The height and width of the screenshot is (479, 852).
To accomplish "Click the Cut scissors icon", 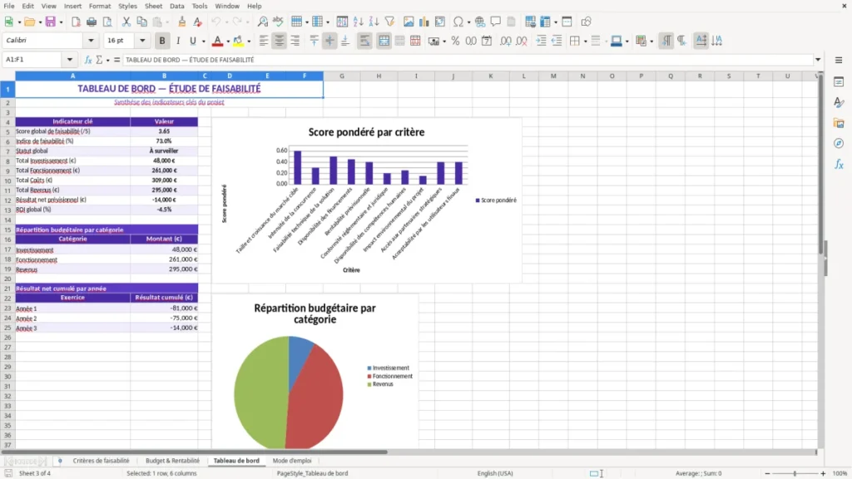I will click(126, 22).
